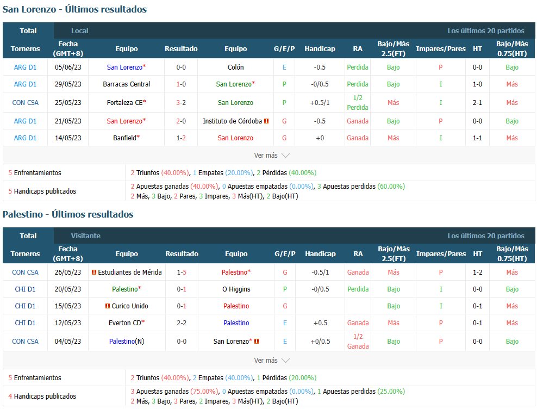This screenshot has height=409, width=537.
Task: Open CHI D1 link on 20/05/23 row
Action: (25, 289)
